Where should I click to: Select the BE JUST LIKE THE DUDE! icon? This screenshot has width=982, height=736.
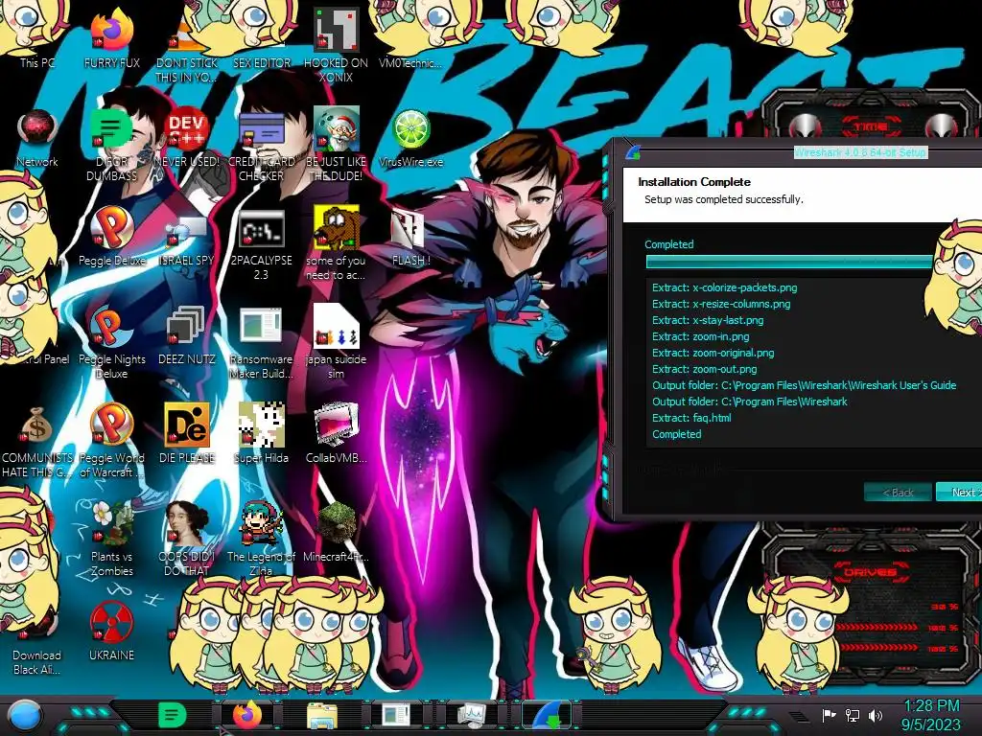tap(336, 144)
